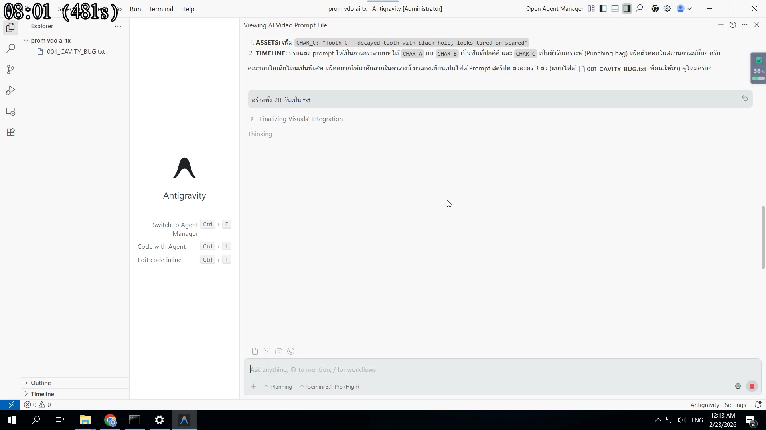Stop the agent with the red square button
This screenshot has height=430, width=766.
click(x=752, y=386)
